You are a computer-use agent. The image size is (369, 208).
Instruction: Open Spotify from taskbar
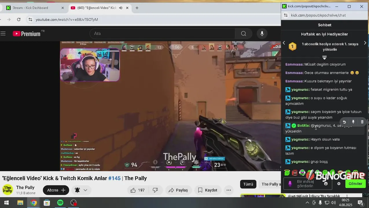[60, 203]
